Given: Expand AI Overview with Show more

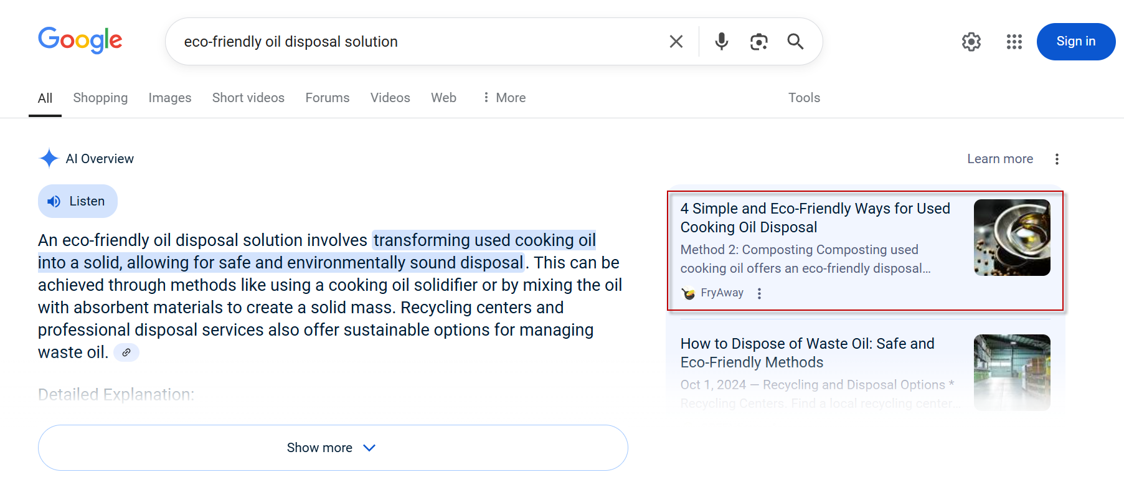Looking at the screenshot, I should pyautogui.click(x=333, y=448).
